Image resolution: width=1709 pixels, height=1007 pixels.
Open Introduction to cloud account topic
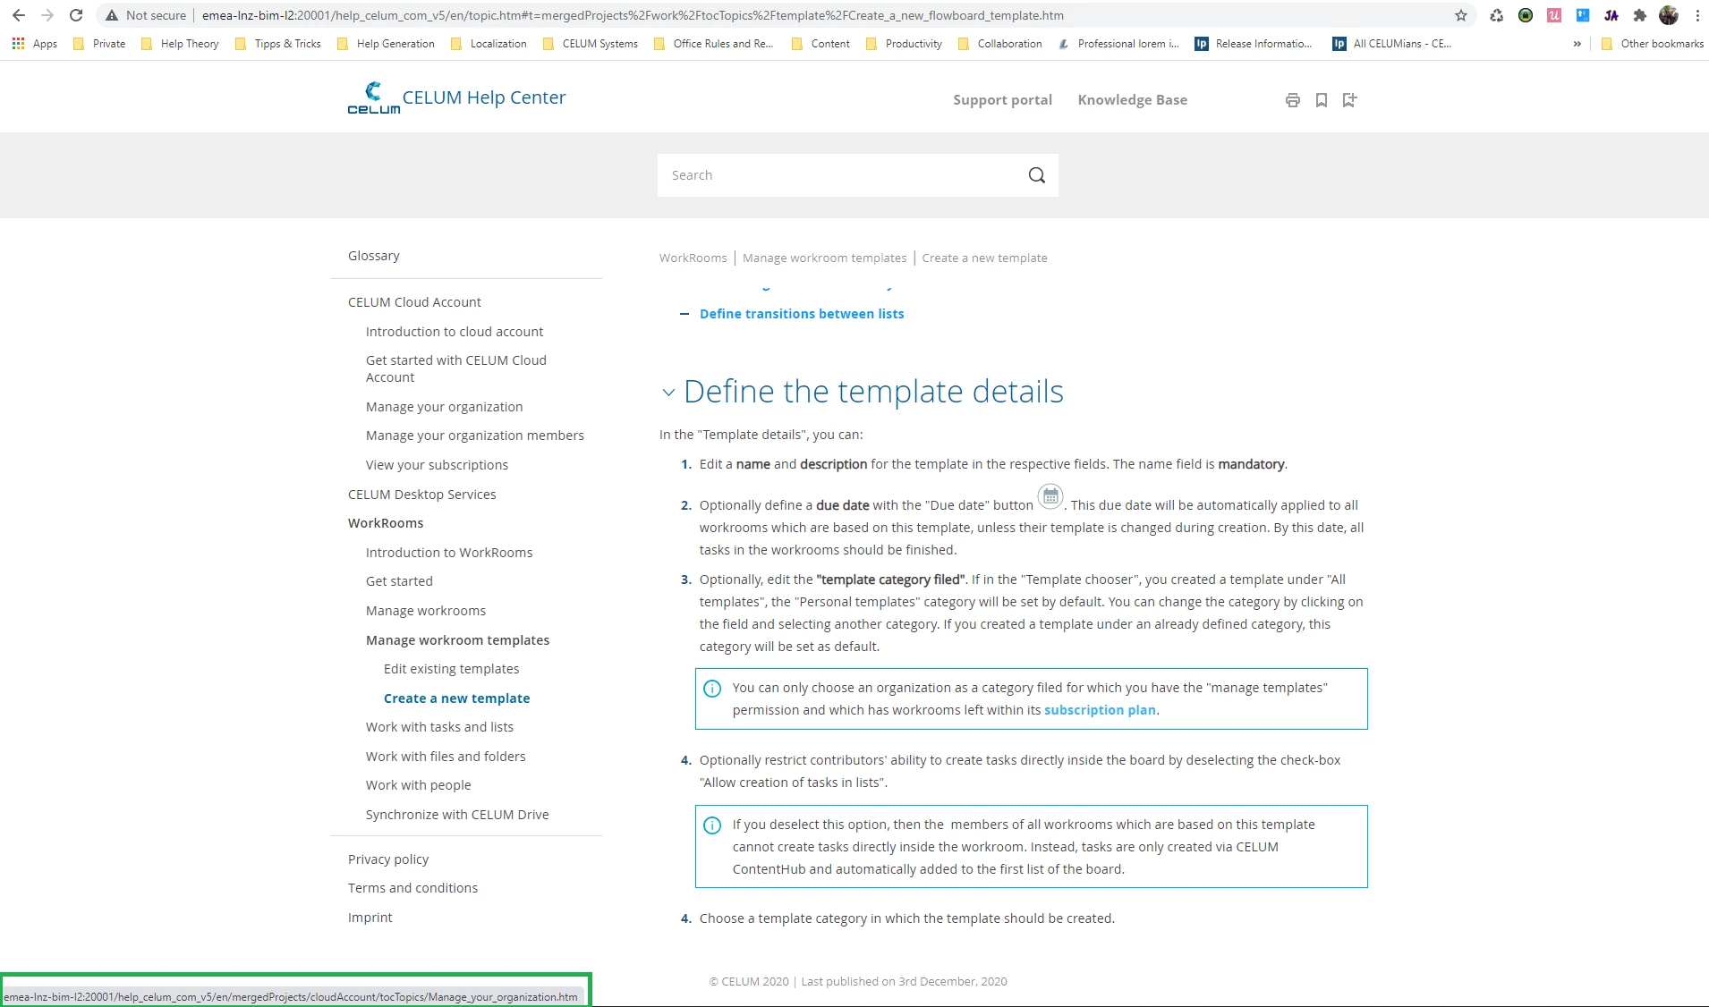pos(455,332)
